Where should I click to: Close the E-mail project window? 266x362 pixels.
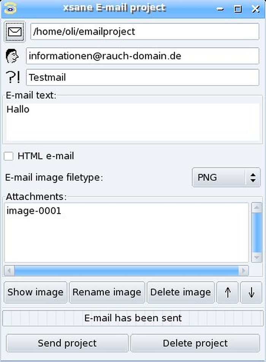click(255, 9)
